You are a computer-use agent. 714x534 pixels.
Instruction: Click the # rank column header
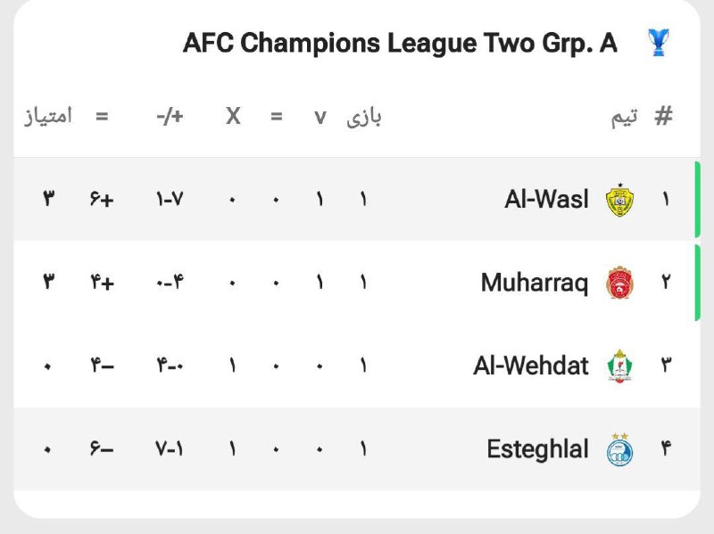[663, 116]
